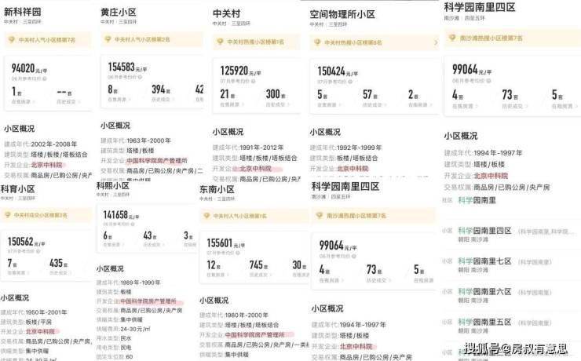The image size is (581, 361).
Task: Select search result 科学园南里六区
Action: click(484, 291)
